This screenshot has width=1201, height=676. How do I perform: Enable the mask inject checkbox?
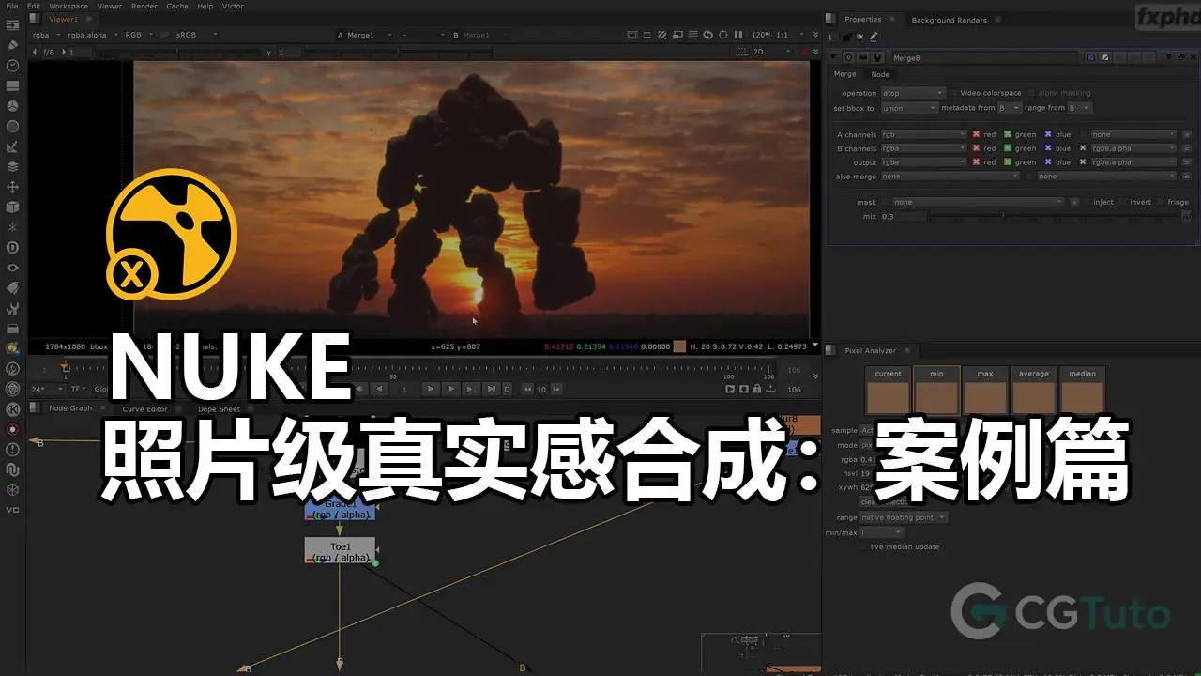tap(1087, 202)
